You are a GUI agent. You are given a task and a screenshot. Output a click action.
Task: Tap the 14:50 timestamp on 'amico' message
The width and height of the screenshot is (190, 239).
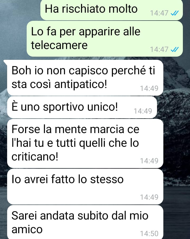tap(149, 233)
